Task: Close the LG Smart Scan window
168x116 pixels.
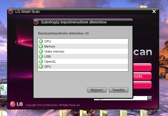Action: (154, 11)
